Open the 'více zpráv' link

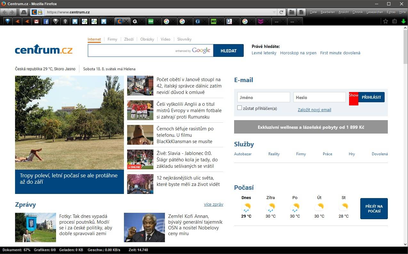(x=214, y=204)
